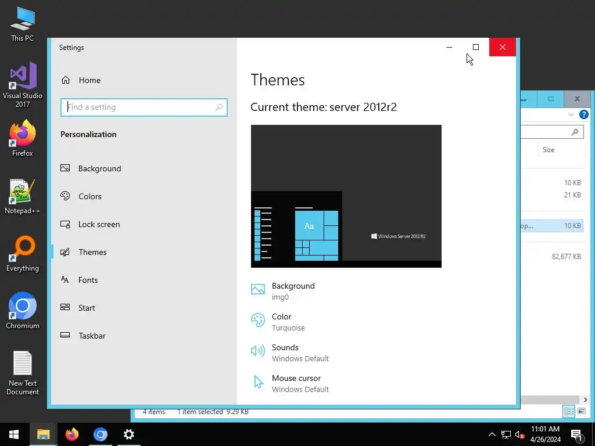
Task: Open Chromium from taskbar
Action: (100, 434)
